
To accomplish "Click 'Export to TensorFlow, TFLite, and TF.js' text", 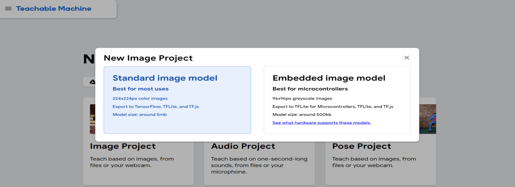I will [x=156, y=107].
